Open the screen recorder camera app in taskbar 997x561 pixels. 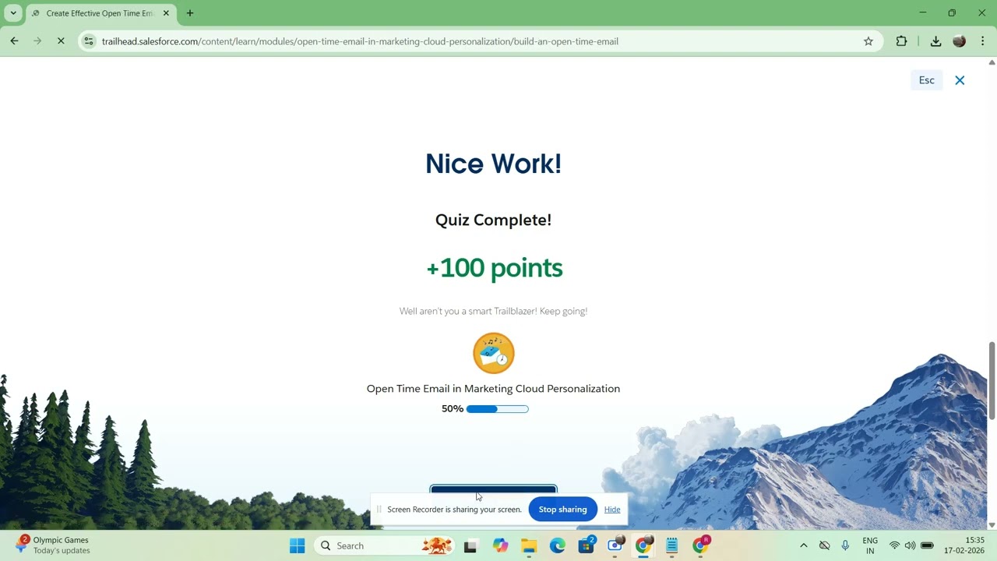tap(615, 546)
